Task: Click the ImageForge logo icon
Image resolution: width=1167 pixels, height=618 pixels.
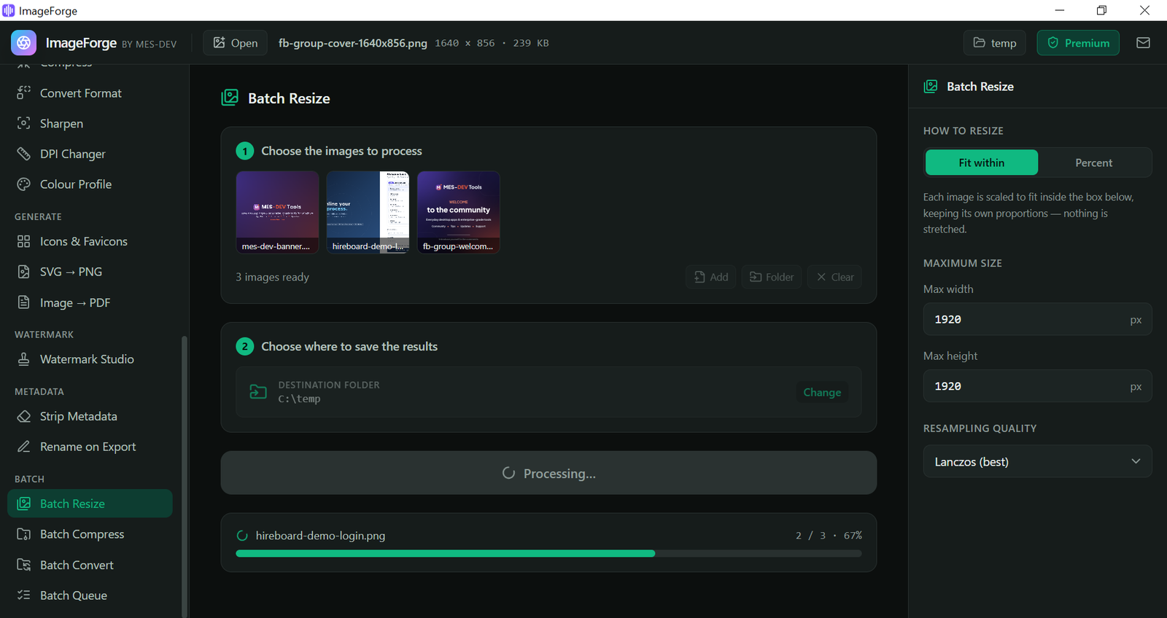Action: coord(23,43)
